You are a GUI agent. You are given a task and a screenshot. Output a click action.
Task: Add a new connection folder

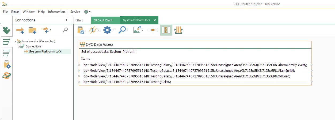tap(32, 30)
